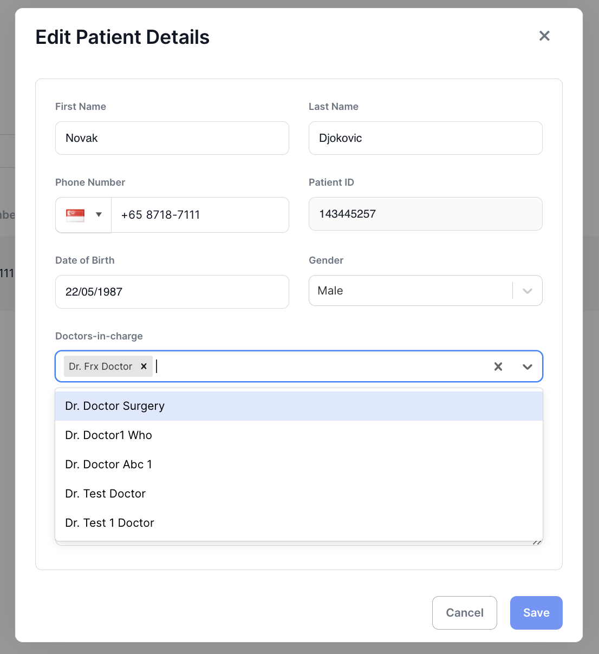The height and width of the screenshot is (654, 599).
Task: Remove the Dr. Frx Doctor tag
Action: pos(144,367)
